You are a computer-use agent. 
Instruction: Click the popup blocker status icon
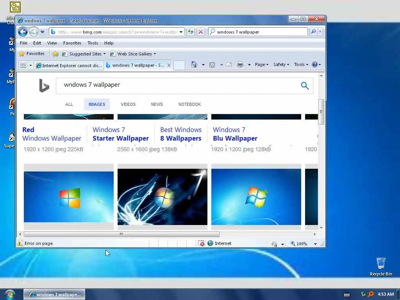pos(201,243)
